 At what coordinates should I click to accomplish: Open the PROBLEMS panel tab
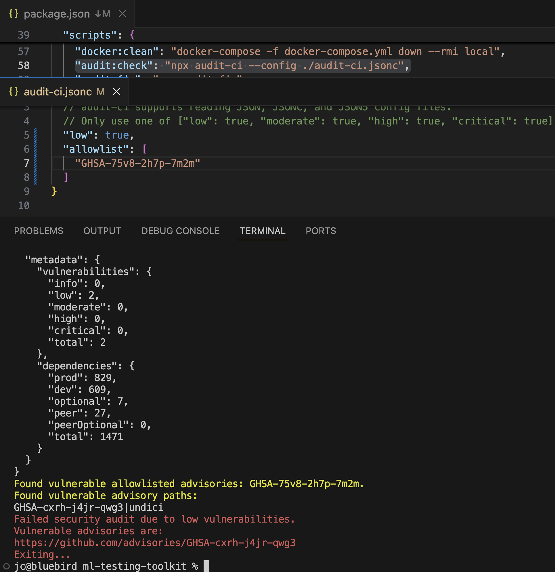click(39, 231)
